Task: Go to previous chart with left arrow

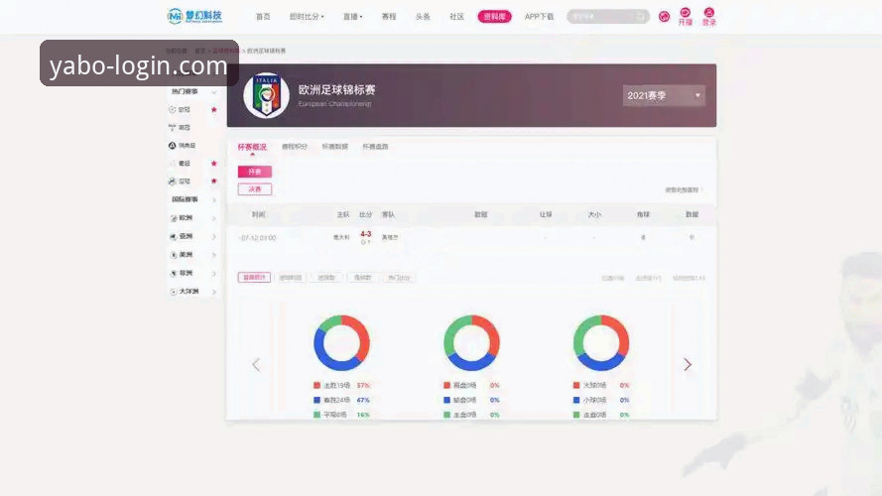Action: [256, 365]
